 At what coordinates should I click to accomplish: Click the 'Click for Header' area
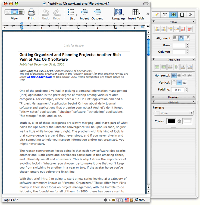(74, 46)
